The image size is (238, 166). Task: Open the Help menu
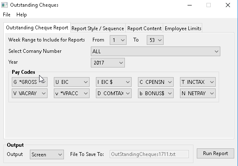pyautogui.click(x=21, y=15)
